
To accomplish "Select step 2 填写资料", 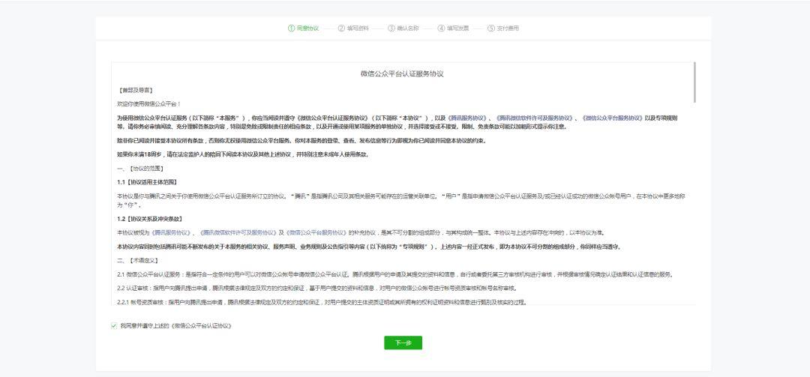I will pyautogui.click(x=353, y=28).
